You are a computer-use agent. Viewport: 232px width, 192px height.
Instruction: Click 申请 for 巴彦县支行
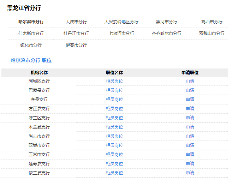click(x=190, y=90)
